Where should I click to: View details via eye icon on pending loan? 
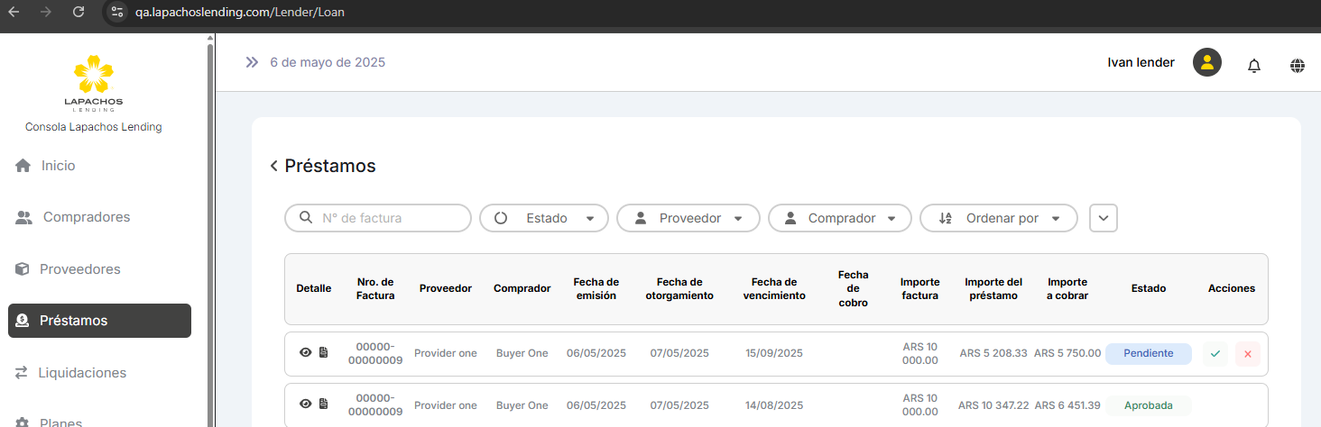[305, 353]
